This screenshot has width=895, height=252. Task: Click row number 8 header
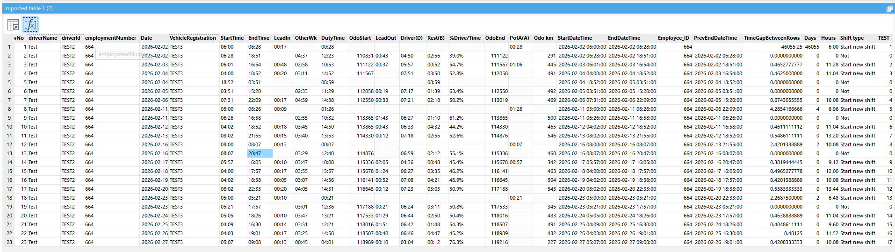[x=9, y=109]
